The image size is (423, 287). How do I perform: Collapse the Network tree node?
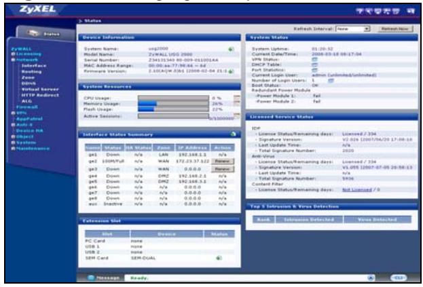[13, 60]
